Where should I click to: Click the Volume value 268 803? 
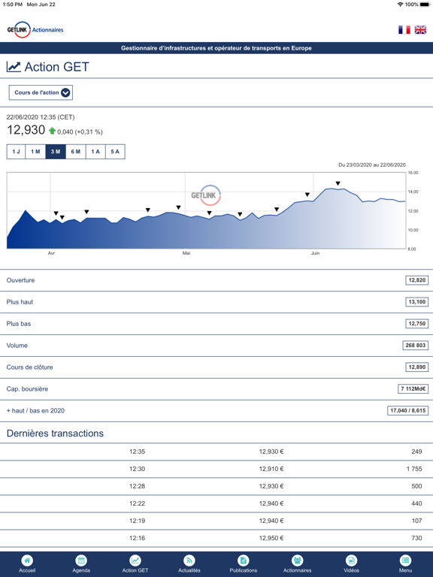tap(415, 345)
